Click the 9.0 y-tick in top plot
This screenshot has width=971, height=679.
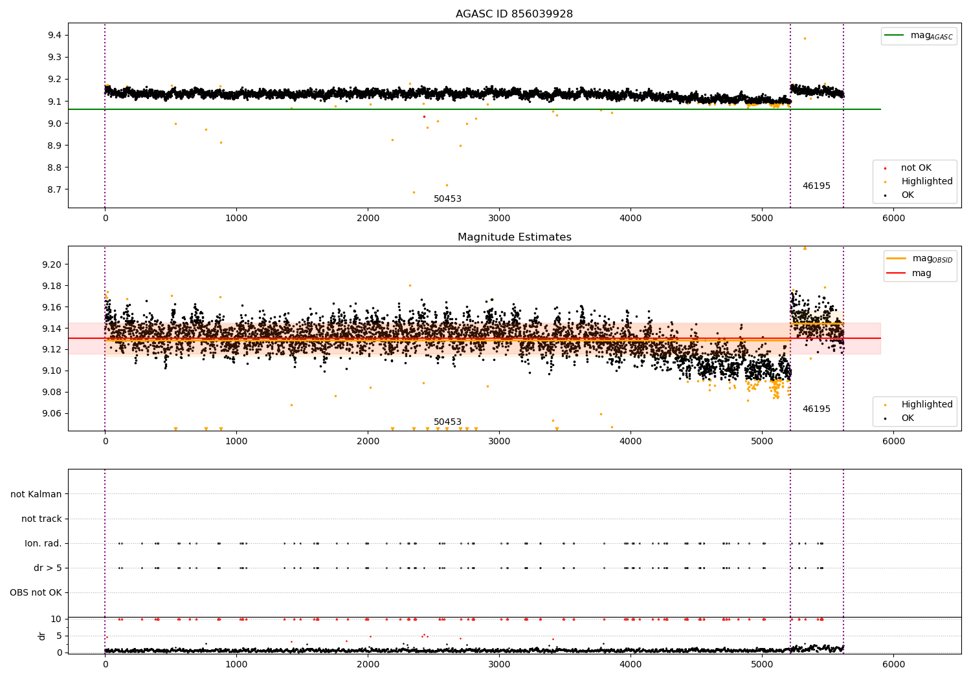pyautogui.click(x=54, y=124)
